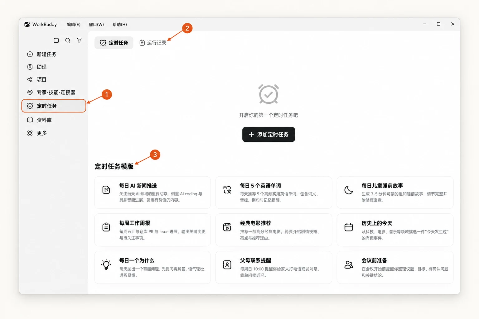Select the 会议前准备 template card
The height and width of the screenshot is (319, 479).
(395, 267)
